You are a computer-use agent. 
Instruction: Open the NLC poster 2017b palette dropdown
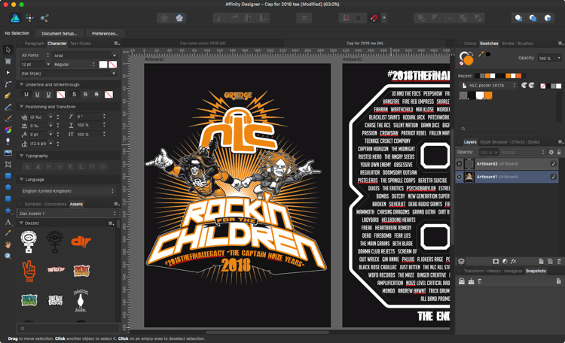[489, 85]
